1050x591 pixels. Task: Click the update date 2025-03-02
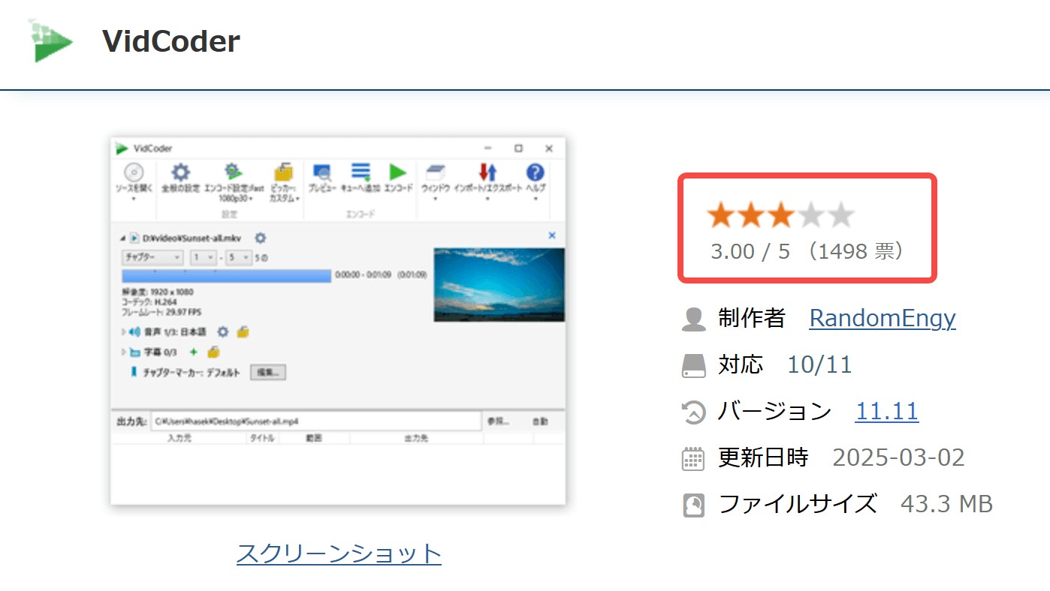(x=899, y=457)
